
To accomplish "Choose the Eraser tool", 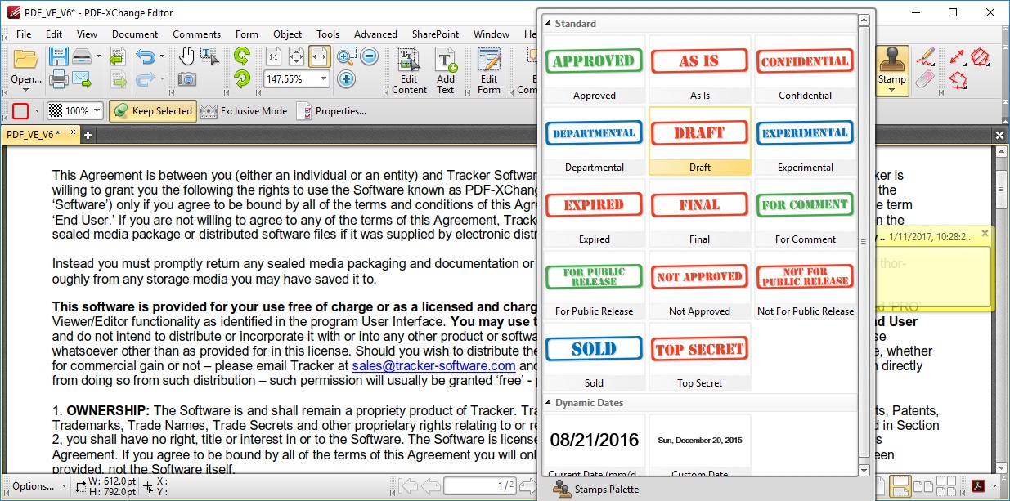I will [x=925, y=79].
